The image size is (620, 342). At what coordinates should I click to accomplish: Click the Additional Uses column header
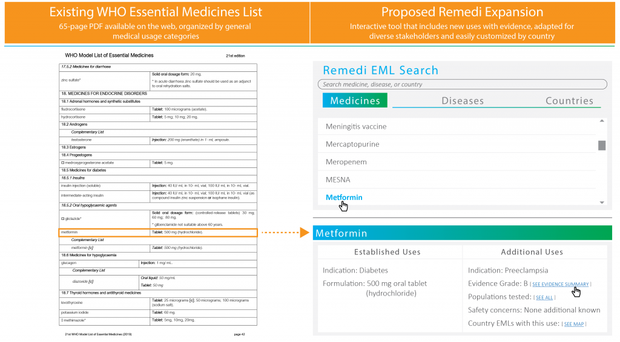point(532,252)
